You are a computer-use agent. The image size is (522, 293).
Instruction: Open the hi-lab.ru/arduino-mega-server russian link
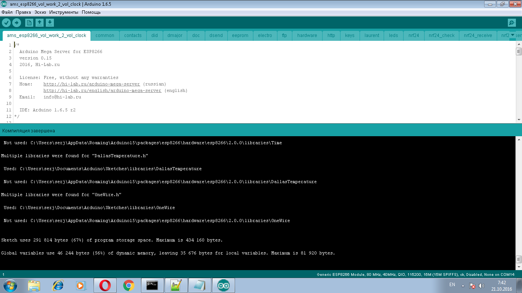[92, 84]
